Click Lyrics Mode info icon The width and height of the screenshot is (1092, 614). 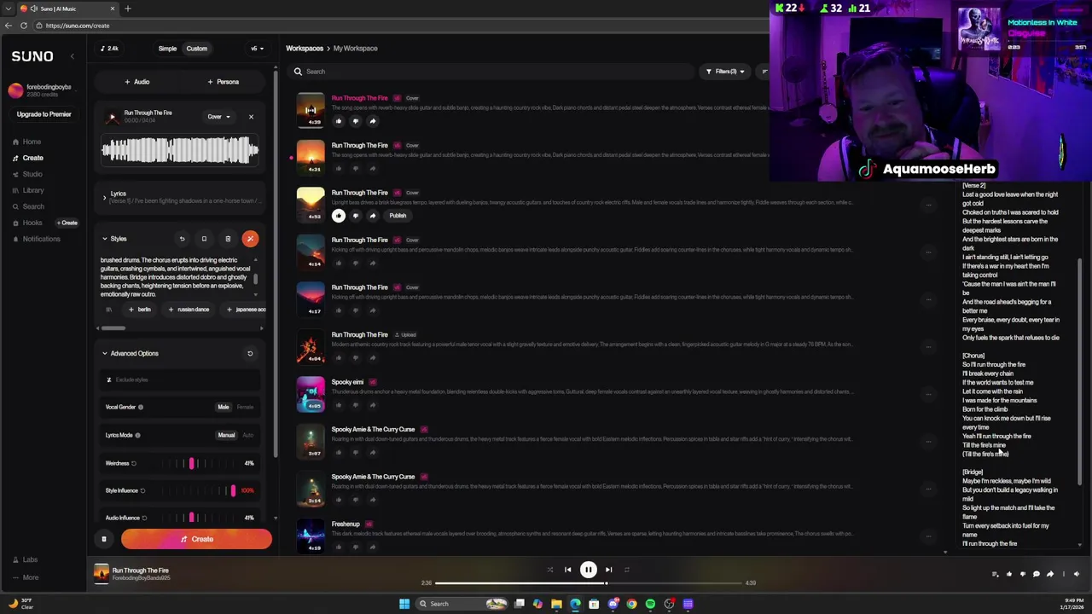137,436
